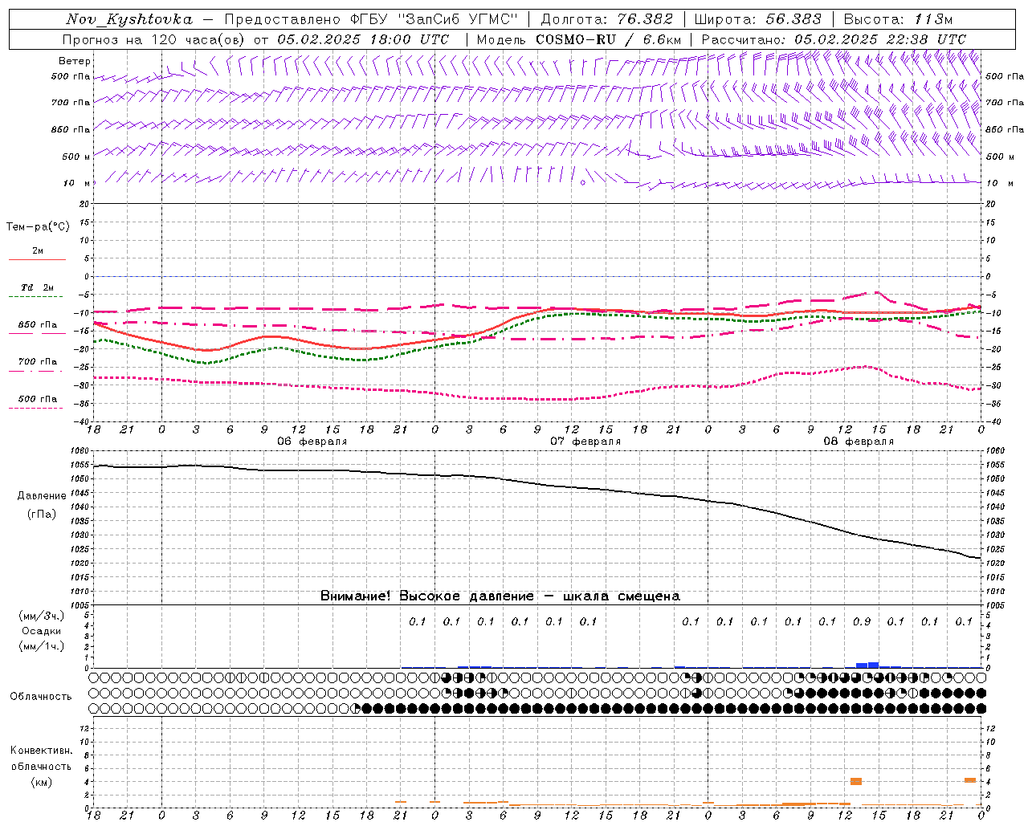Viewport: 1028px width, 822px height.
Task: Click the (гПа) unit under Давление
Action: point(42,515)
